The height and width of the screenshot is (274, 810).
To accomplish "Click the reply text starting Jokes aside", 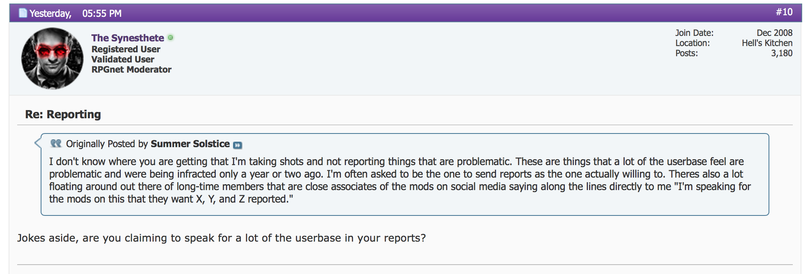I will [221, 238].
